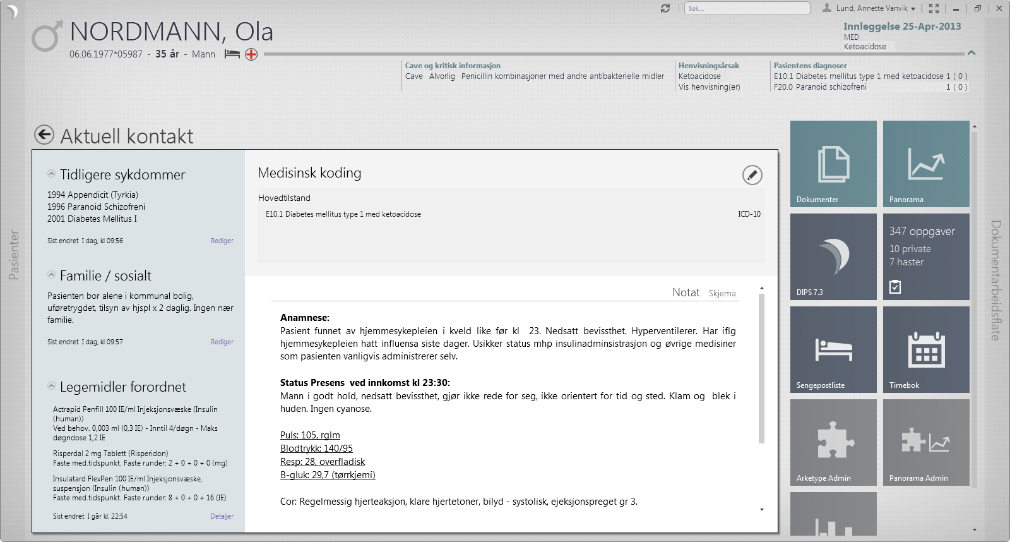
Task: Click the tiles panel's vertical scrollbar
Action: [974, 309]
